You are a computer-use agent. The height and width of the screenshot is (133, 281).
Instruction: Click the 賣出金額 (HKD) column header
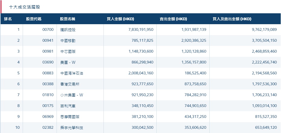[x=173, y=19]
